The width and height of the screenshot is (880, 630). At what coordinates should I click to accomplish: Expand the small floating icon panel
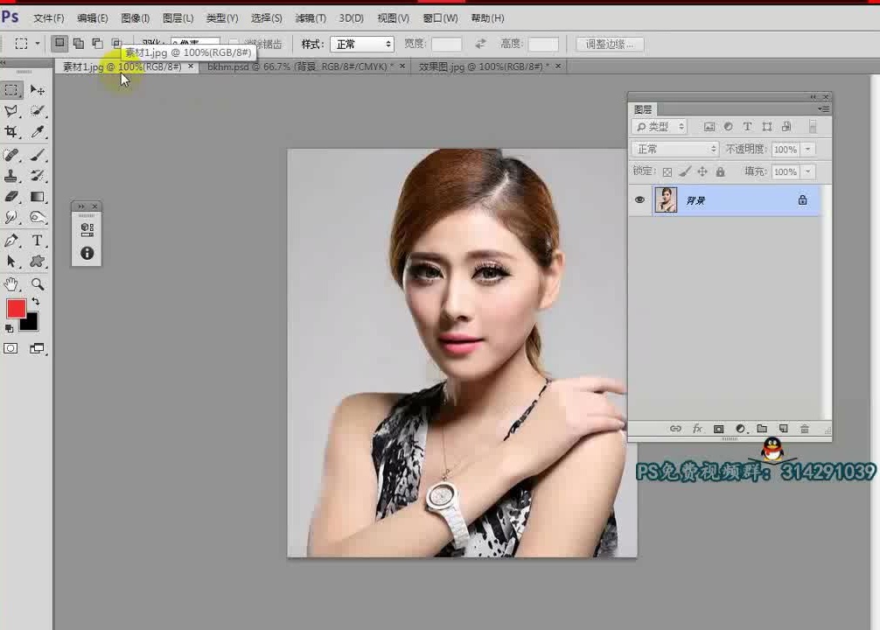pyautogui.click(x=80, y=206)
